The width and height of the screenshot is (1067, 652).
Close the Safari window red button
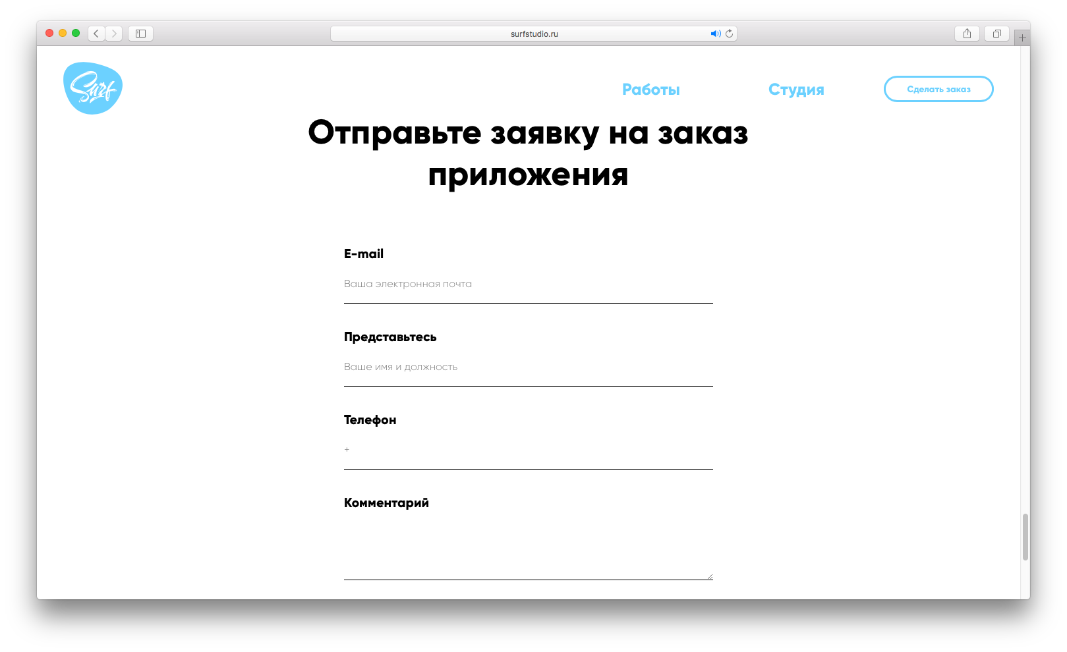(49, 33)
